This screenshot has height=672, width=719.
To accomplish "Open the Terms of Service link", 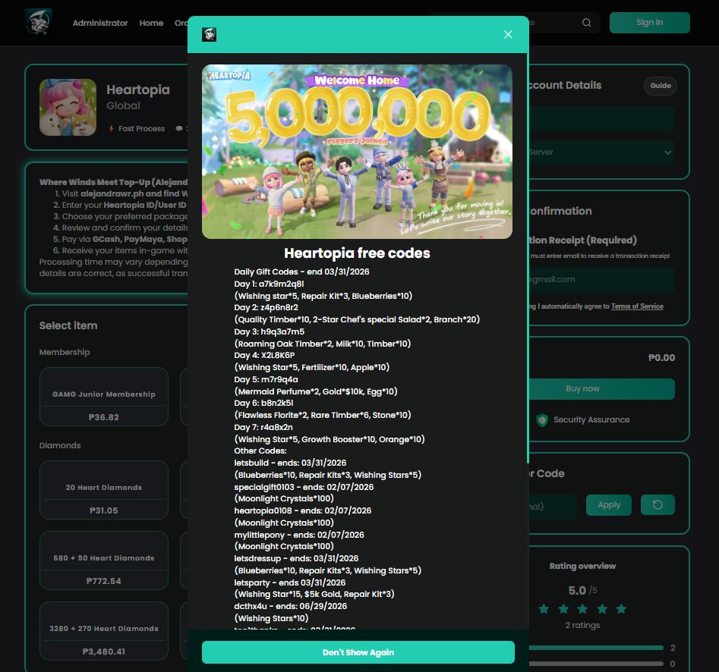I will 637,306.
